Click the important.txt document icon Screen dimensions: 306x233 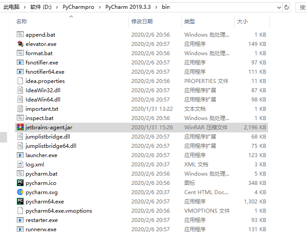pos(20,109)
